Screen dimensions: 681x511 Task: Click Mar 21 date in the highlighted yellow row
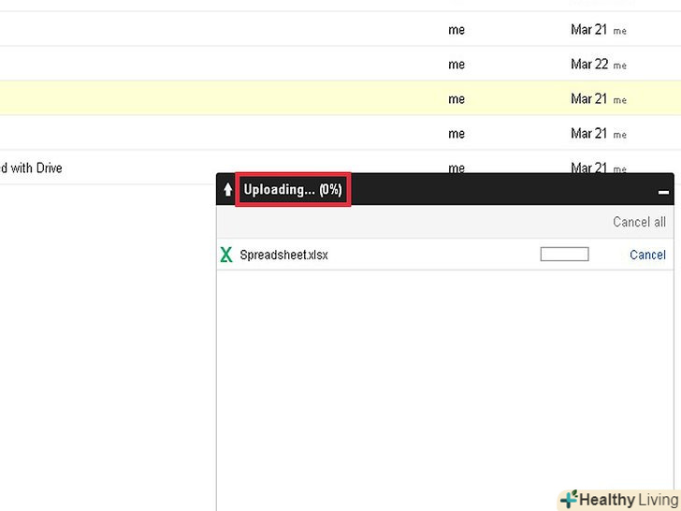tap(588, 99)
